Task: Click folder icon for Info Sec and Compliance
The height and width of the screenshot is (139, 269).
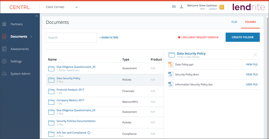Action: 51,134
